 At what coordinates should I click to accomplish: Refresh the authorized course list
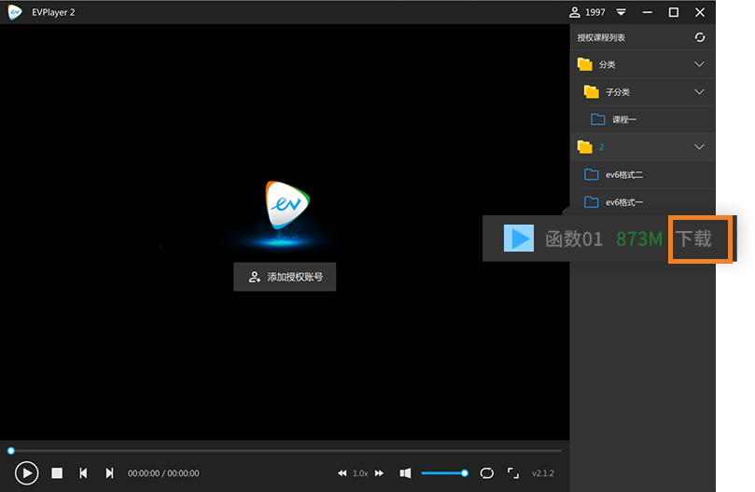[x=700, y=37]
